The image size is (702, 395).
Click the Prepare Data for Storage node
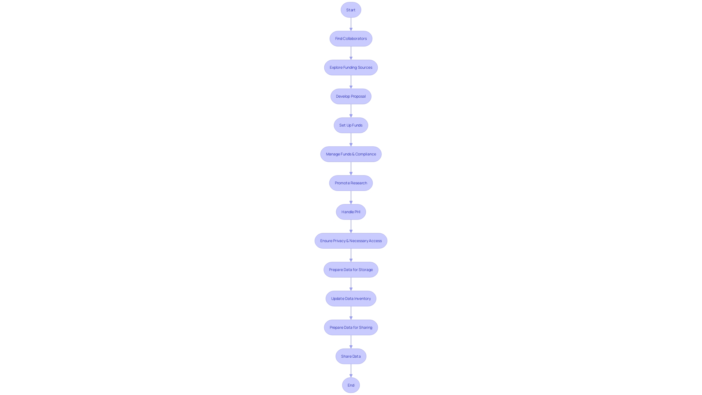[351, 270]
